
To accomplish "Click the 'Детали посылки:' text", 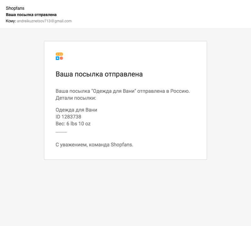I will click(76, 98).
